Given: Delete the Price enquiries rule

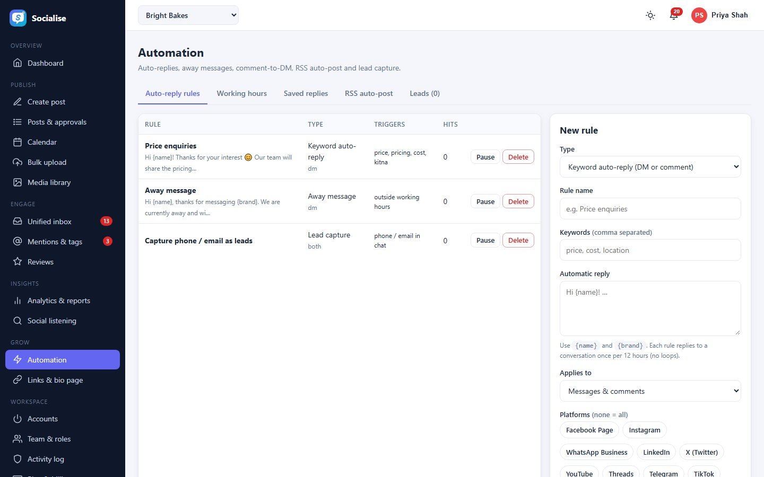Looking at the screenshot, I should tap(518, 157).
